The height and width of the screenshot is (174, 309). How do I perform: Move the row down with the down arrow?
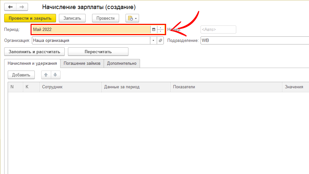[x=55, y=75]
